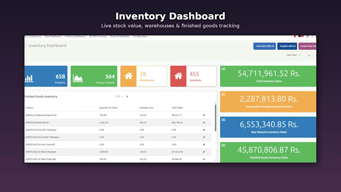
Task: Open the 564 Product Variants card
Action: pos(94,76)
